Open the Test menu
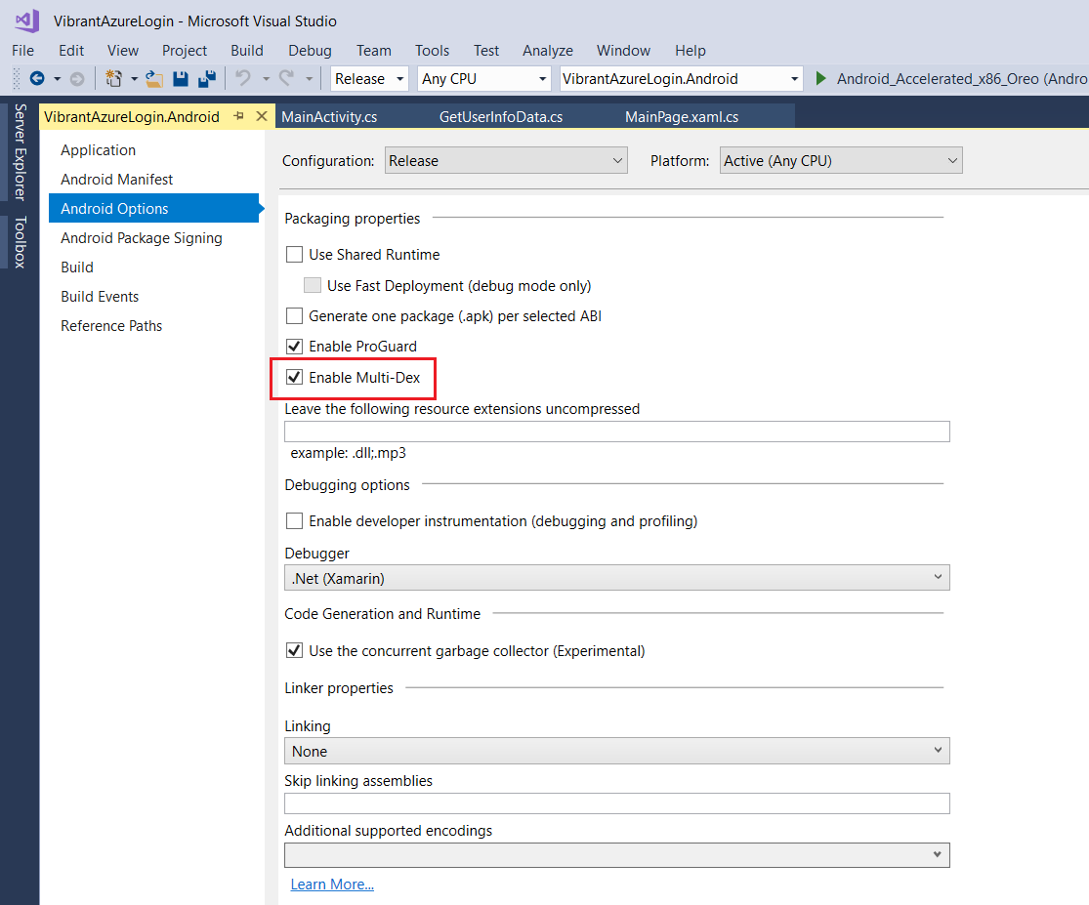Screen dimensions: 1089x905 click(x=486, y=51)
